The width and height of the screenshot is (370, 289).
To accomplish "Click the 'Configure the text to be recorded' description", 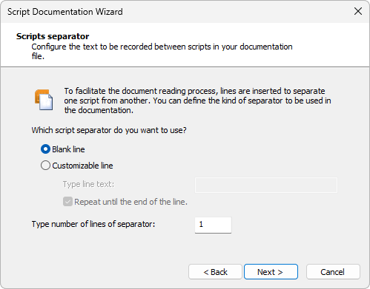I will [162, 51].
